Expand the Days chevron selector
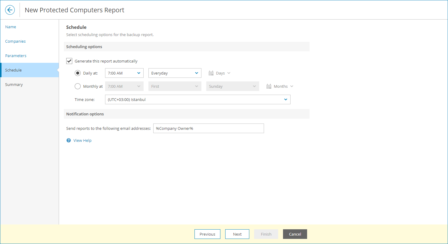This screenshot has height=244, width=448. click(229, 73)
